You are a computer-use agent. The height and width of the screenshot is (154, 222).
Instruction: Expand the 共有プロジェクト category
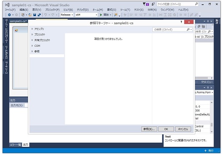point(32,40)
